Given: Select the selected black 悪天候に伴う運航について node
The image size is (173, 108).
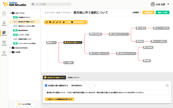Looking at the screenshot, I should point(73,42).
